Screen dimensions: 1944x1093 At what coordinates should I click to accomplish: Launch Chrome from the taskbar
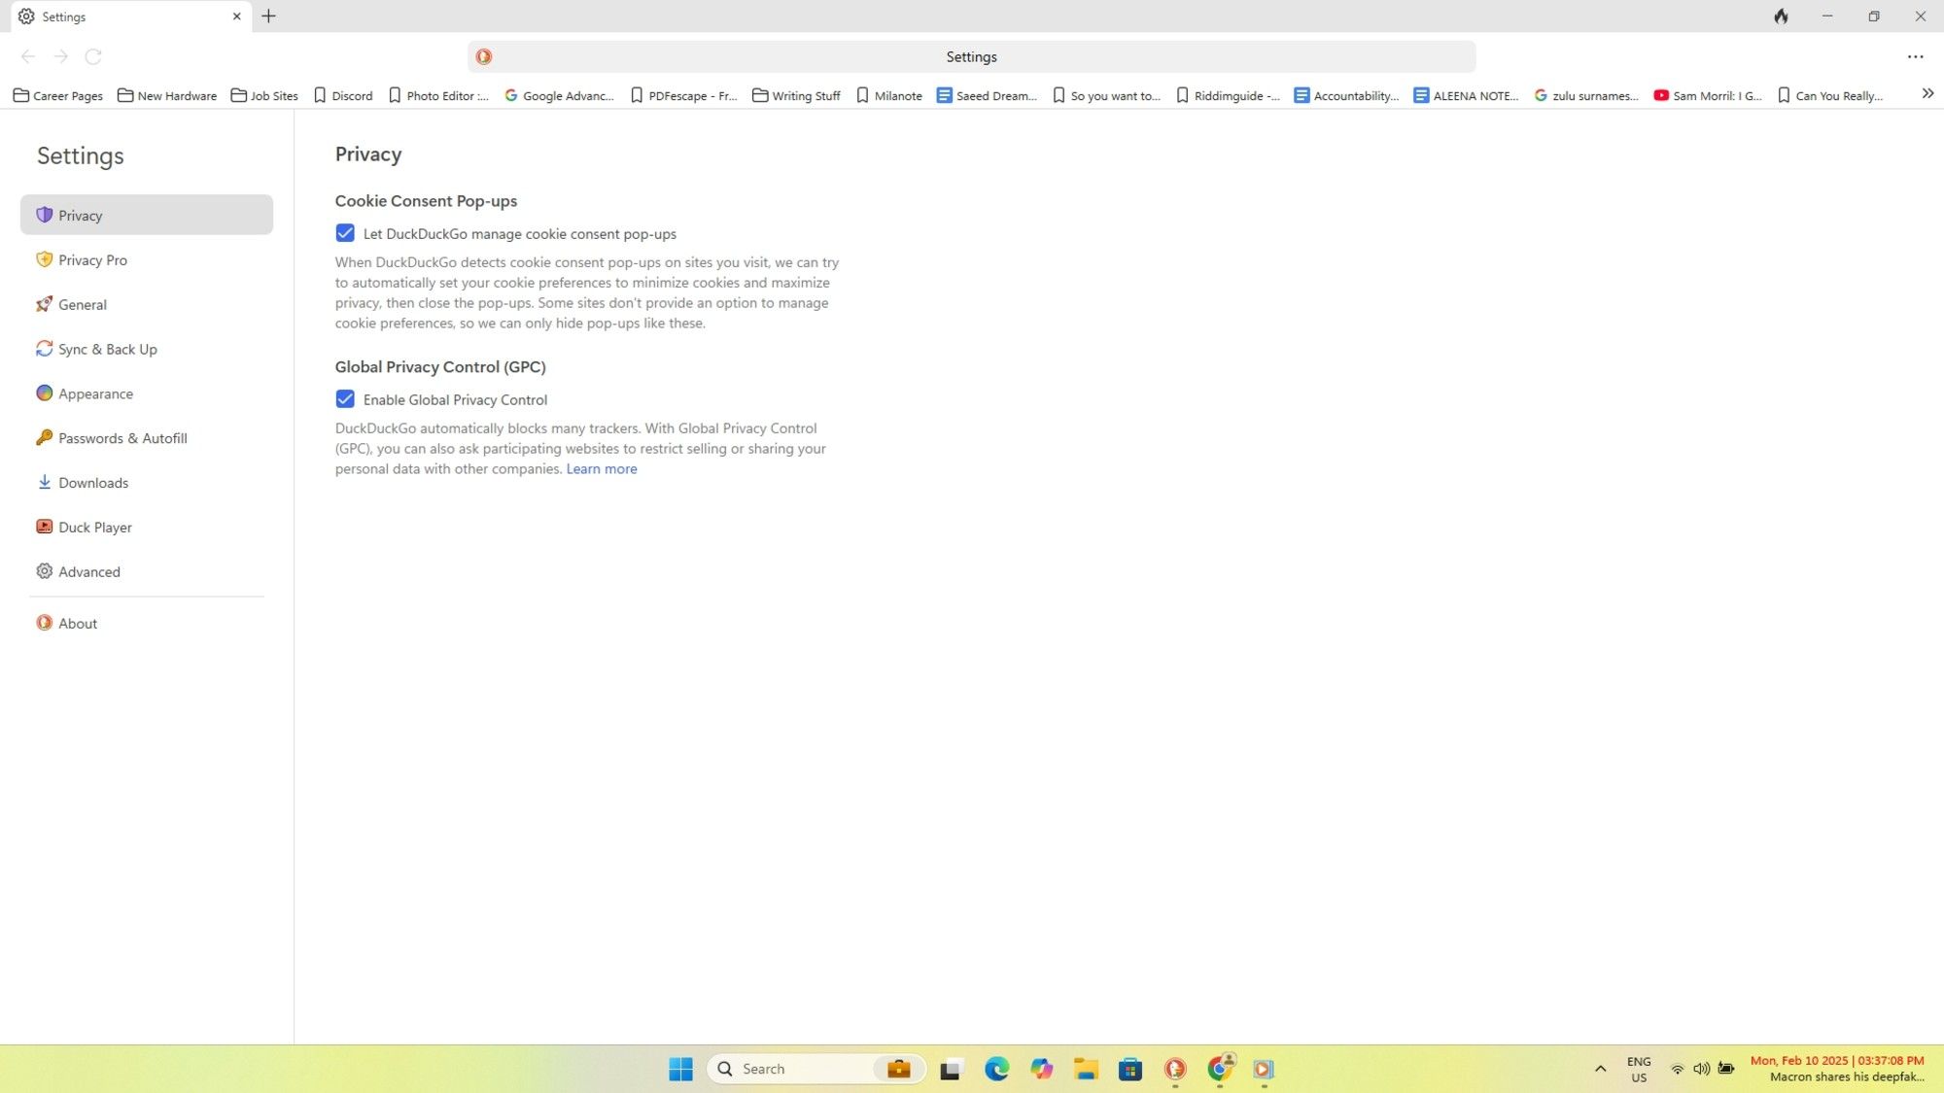coord(1218,1069)
